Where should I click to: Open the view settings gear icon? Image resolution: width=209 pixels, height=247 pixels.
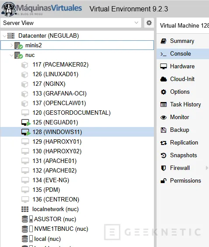tap(149, 23)
